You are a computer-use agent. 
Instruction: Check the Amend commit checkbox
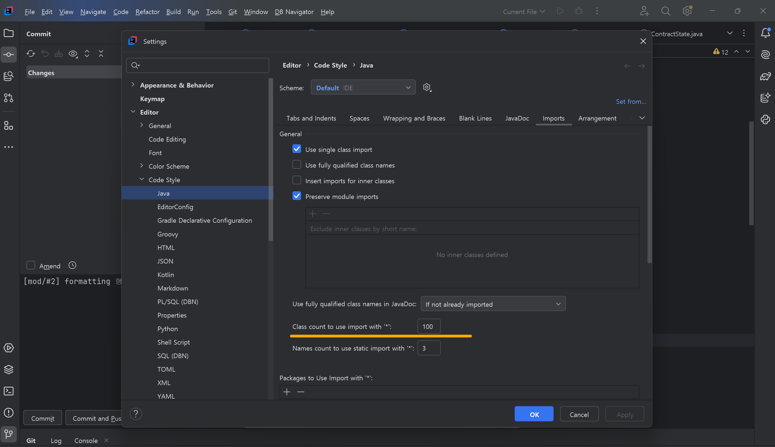click(x=31, y=265)
